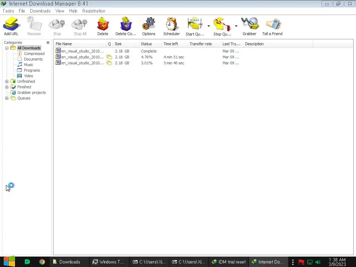Image resolution: width=356 pixels, height=267 pixels.
Task: Open the Stop Queue dropdown arrow
Action: click(236, 26)
